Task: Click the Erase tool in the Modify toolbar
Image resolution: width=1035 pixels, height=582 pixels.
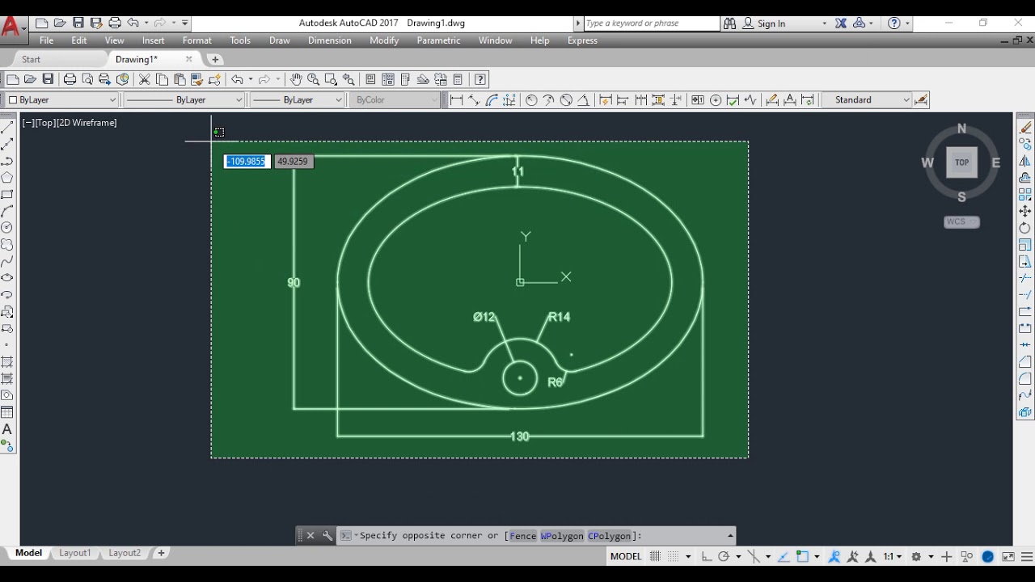Action: pos(1025,127)
